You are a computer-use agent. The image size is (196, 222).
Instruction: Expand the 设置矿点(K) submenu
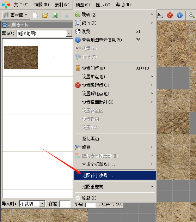115,77
